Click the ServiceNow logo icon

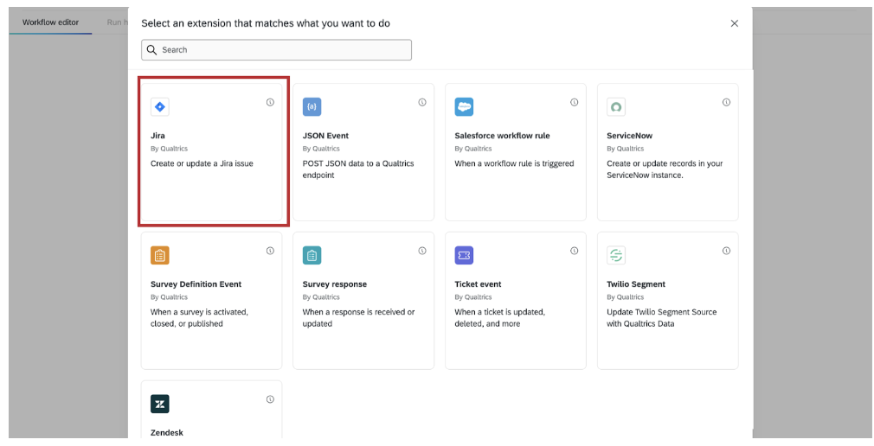[x=616, y=107]
